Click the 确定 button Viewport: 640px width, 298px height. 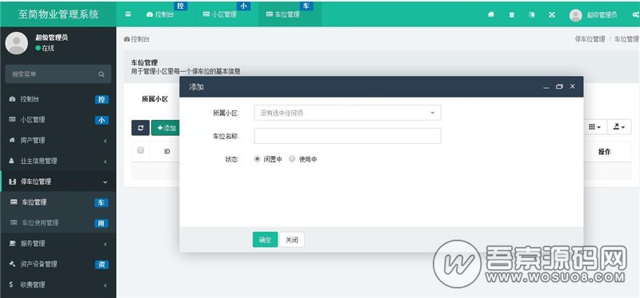point(265,240)
